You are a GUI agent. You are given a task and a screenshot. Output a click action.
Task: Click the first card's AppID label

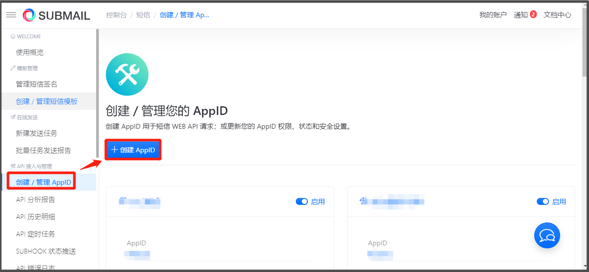pyautogui.click(x=136, y=243)
